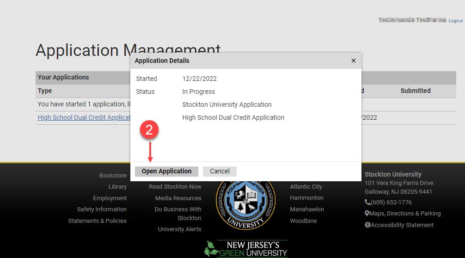465x258 pixels.
Task: Visit the Bookstore footer link
Action: click(113, 176)
